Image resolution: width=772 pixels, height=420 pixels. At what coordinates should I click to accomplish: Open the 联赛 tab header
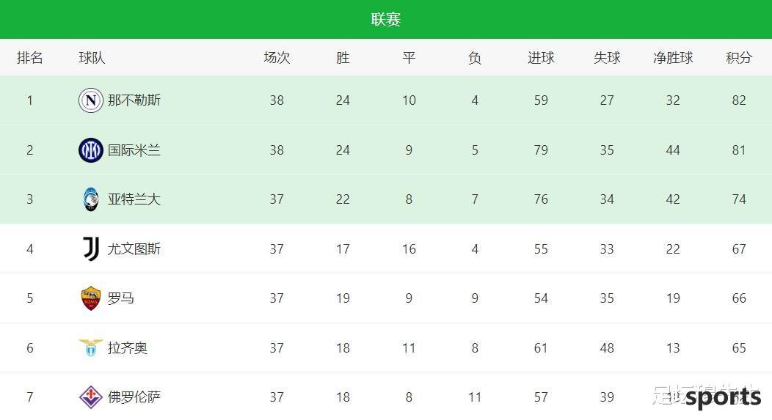[386, 19]
